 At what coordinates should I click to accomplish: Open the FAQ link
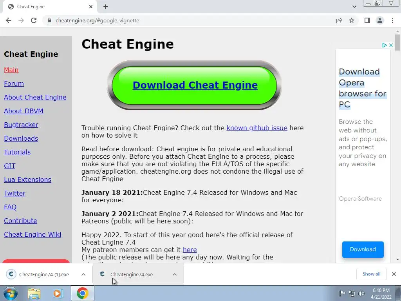(x=10, y=207)
